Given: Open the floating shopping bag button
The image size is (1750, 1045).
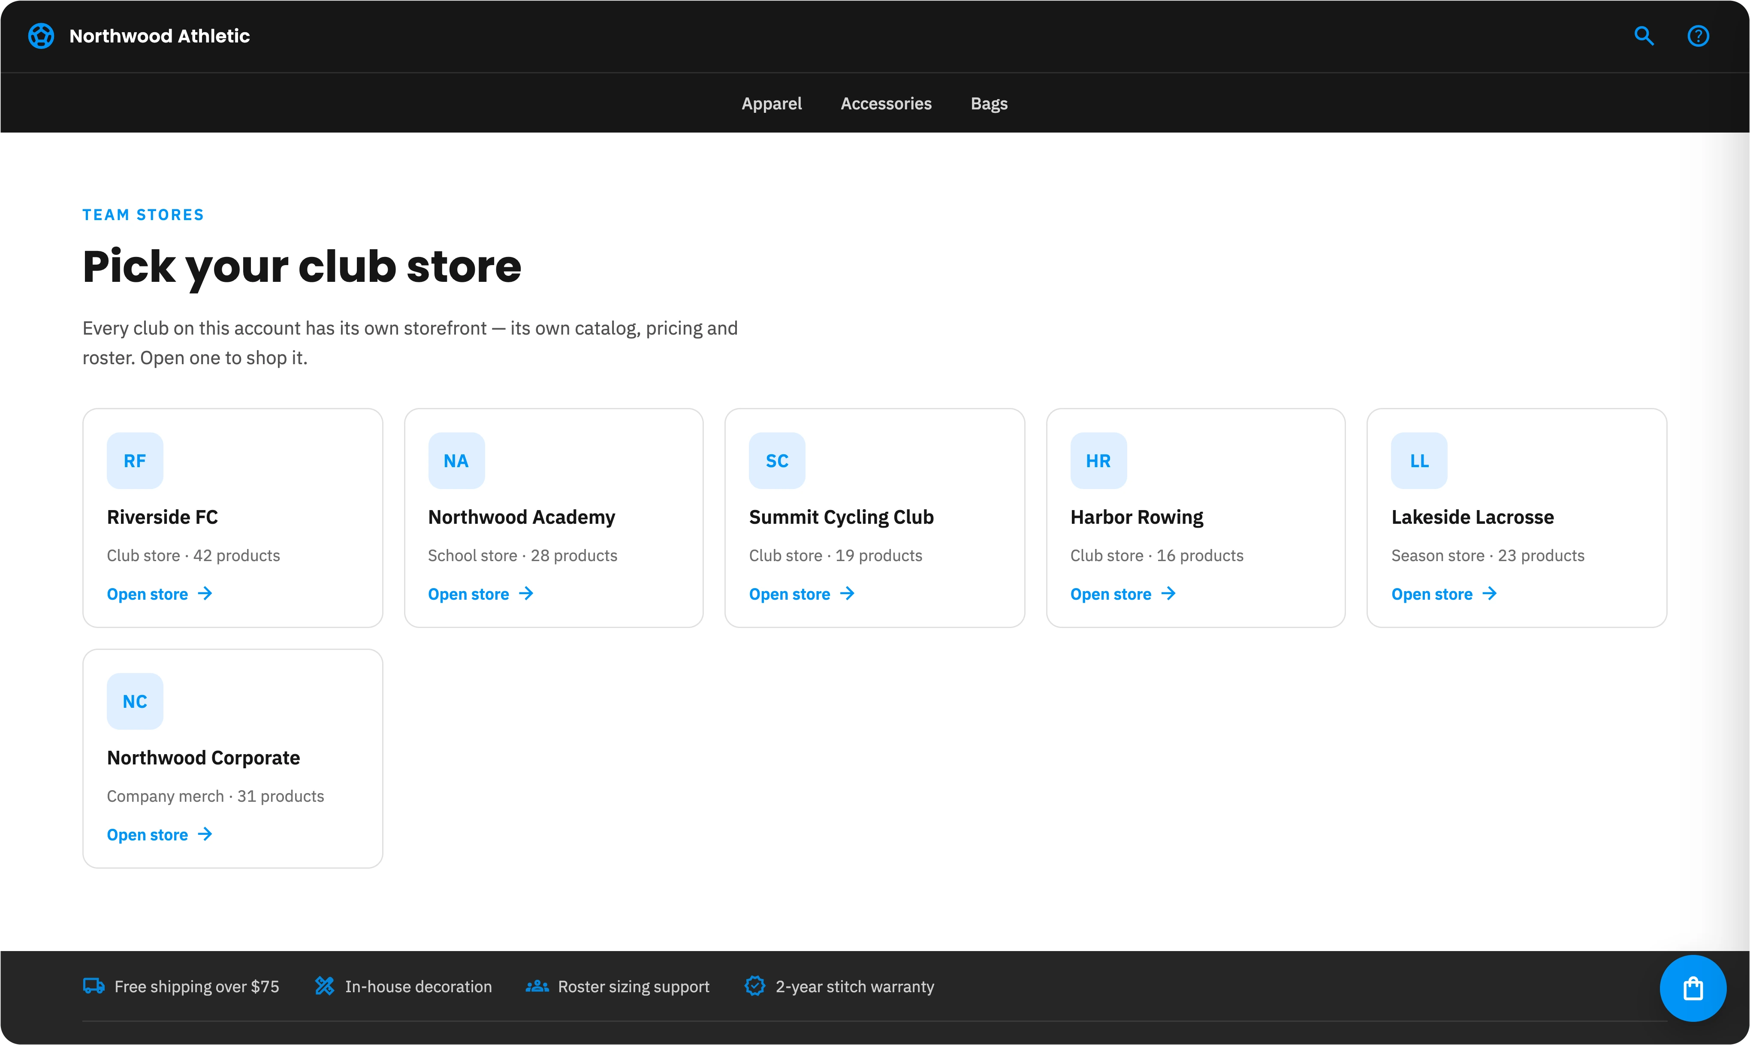Looking at the screenshot, I should click(1693, 988).
